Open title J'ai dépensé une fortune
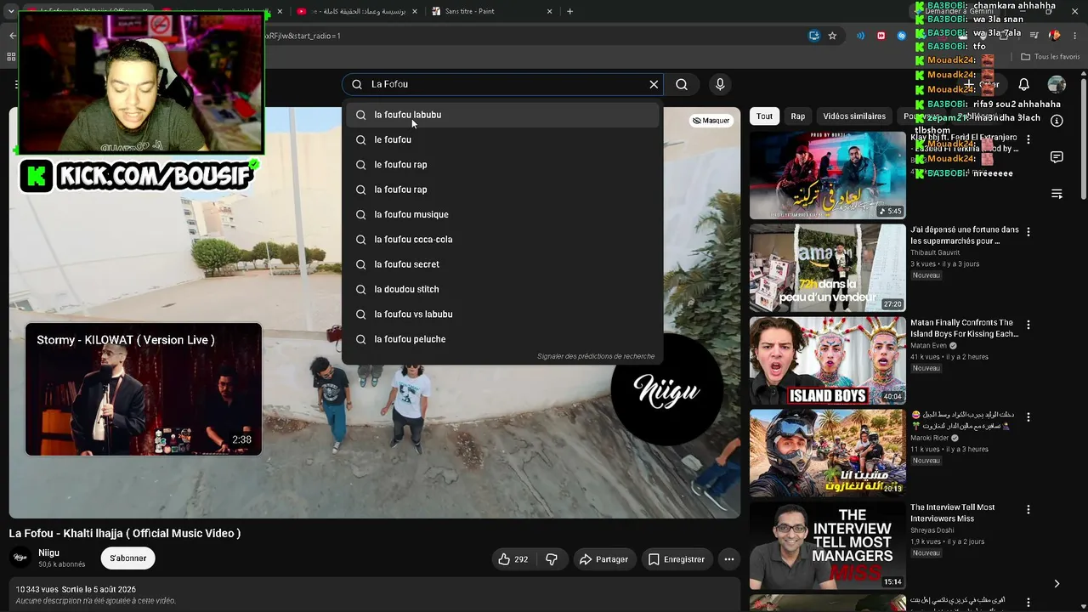The width and height of the screenshot is (1088, 612). [965, 235]
